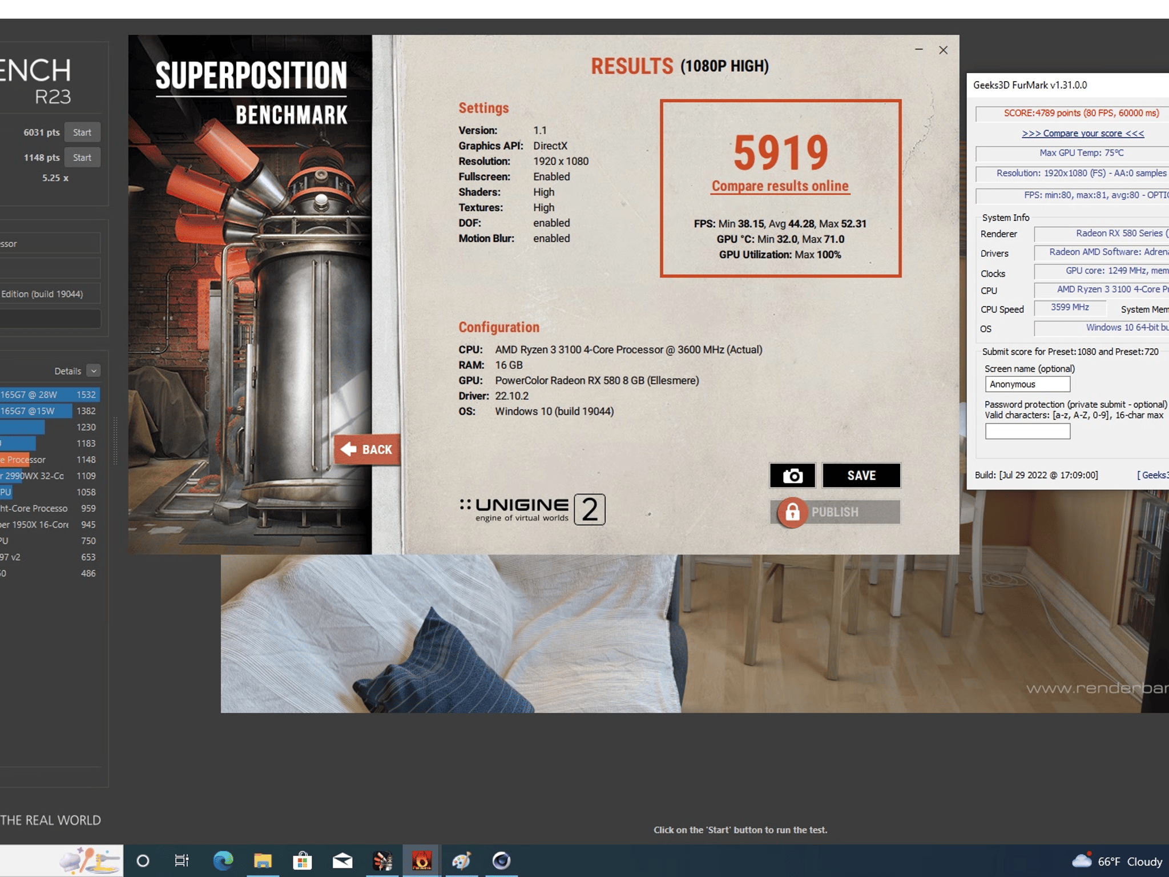Open Microsoft Store from the taskbar
The width and height of the screenshot is (1169, 877).
[x=302, y=860]
